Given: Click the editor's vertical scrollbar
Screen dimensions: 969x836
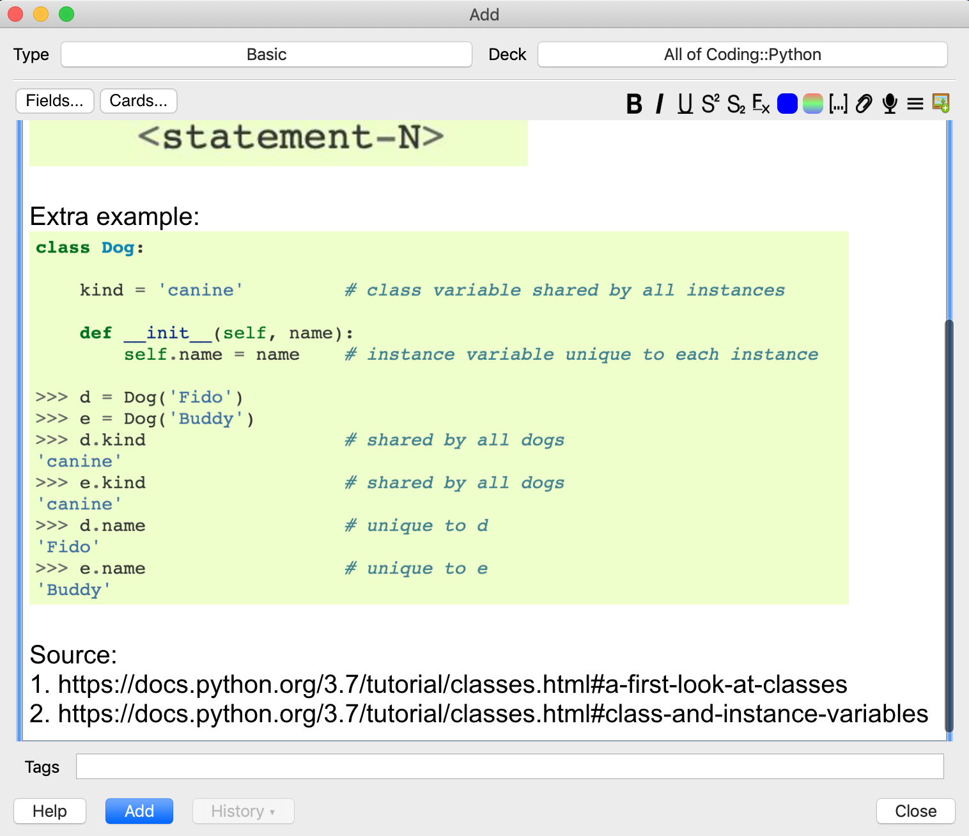Looking at the screenshot, I should [x=949, y=525].
